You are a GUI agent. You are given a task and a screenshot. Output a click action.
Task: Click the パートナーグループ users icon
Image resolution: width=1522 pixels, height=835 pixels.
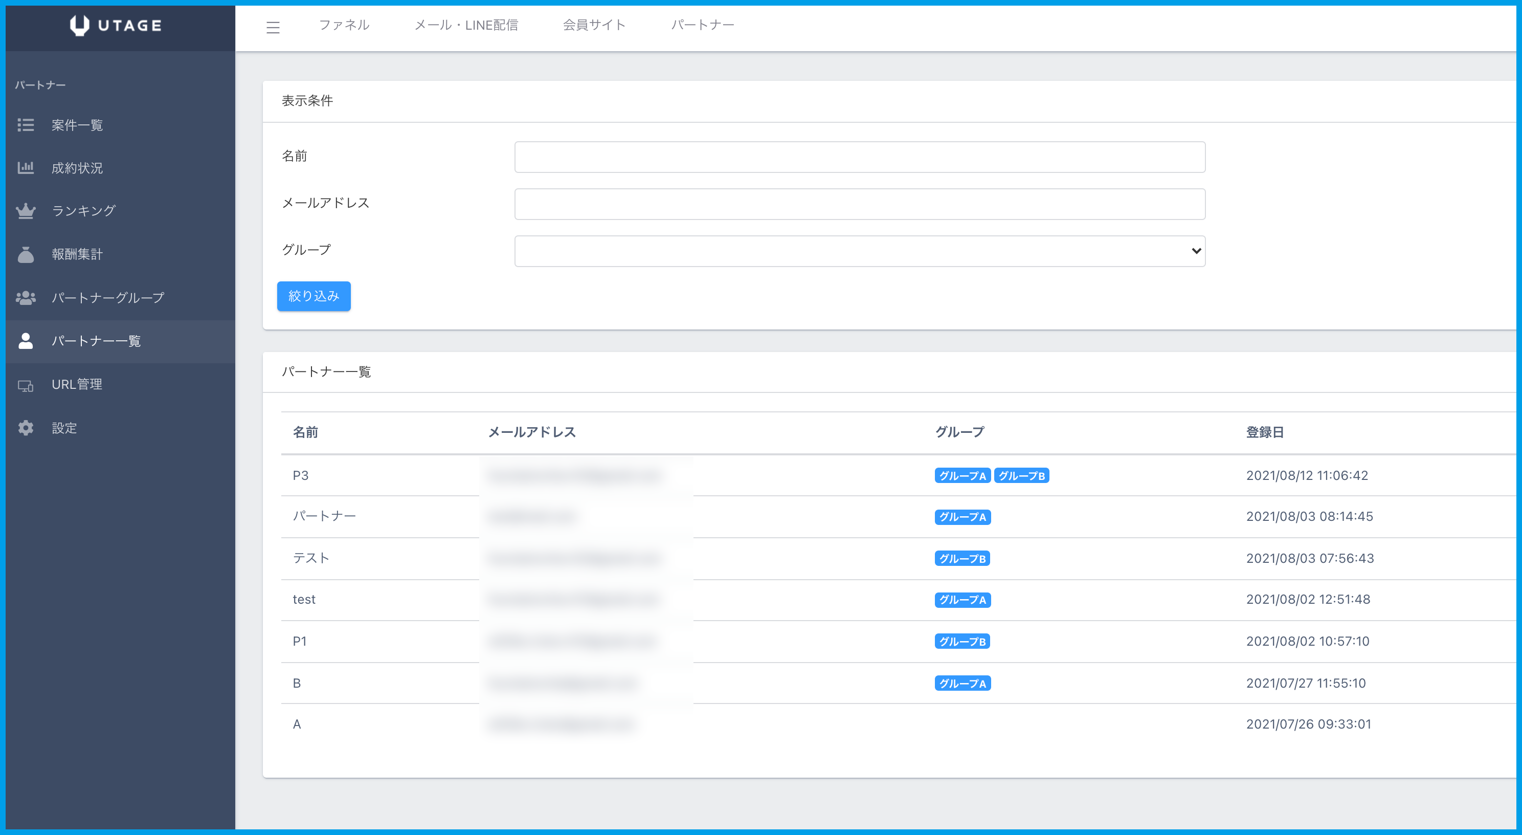pos(26,297)
